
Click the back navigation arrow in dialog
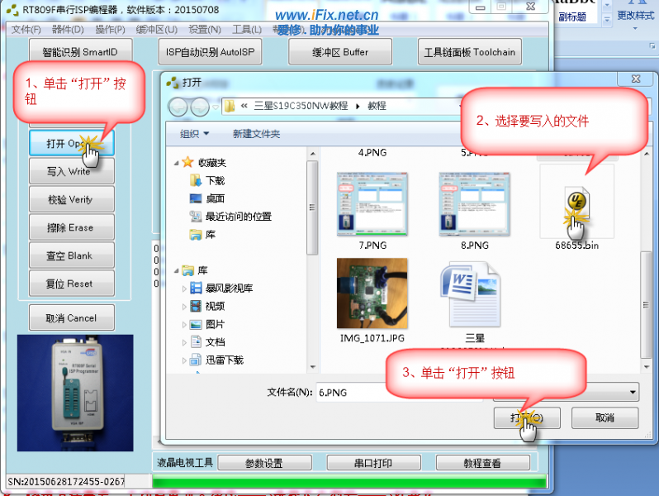click(x=178, y=107)
